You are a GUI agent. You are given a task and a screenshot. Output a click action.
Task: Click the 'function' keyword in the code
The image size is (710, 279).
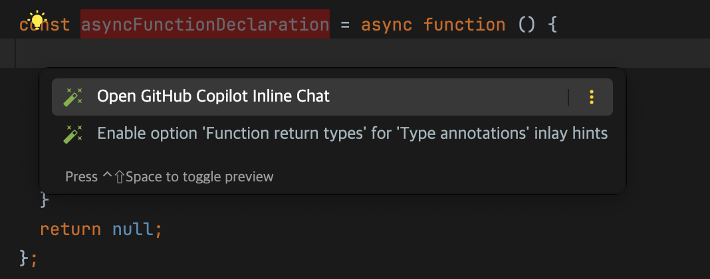click(464, 25)
